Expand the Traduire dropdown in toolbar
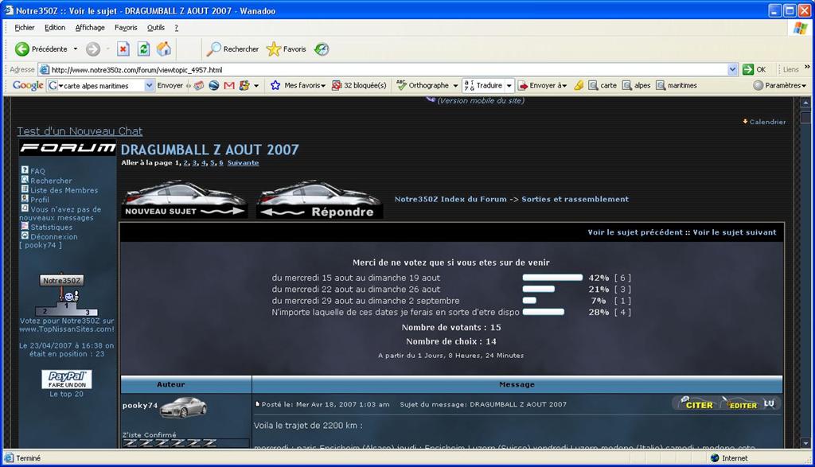815x467 pixels. coord(509,85)
